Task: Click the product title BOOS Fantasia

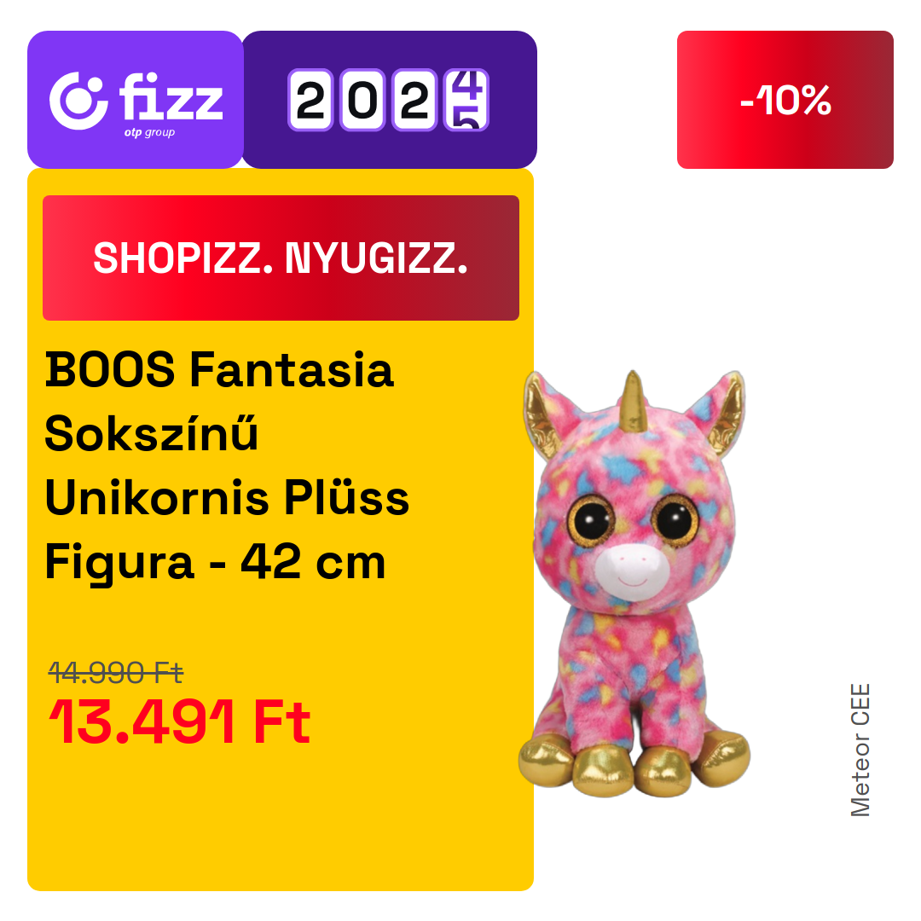Action: pyautogui.click(x=219, y=370)
